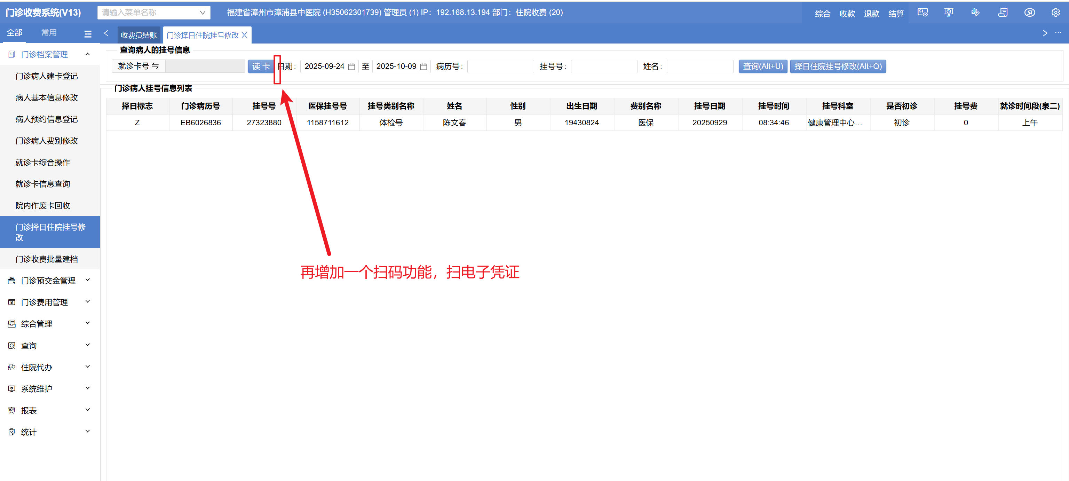Click the 读卡 button
Image resolution: width=1069 pixels, height=481 pixels.
[x=261, y=66]
